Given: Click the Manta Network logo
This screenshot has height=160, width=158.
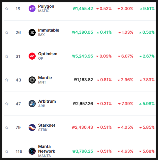Looking at the screenshot, I should click(32, 151).
